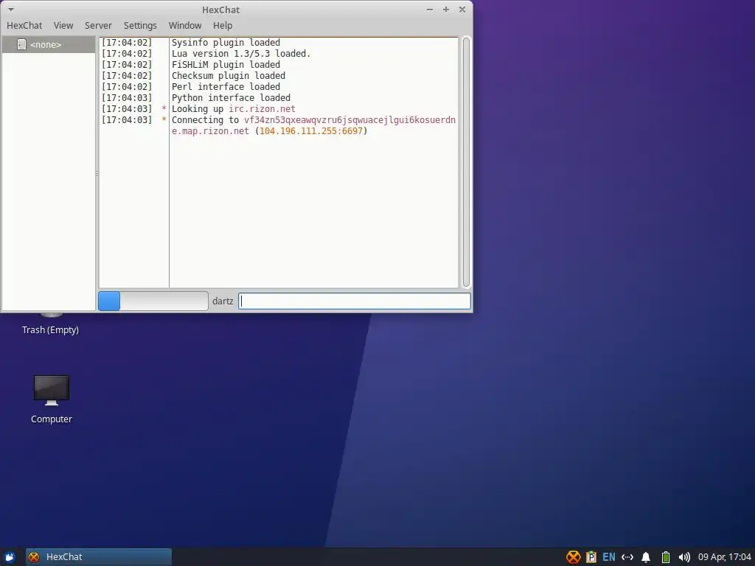Open the Window menu

[x=185, y=26]
